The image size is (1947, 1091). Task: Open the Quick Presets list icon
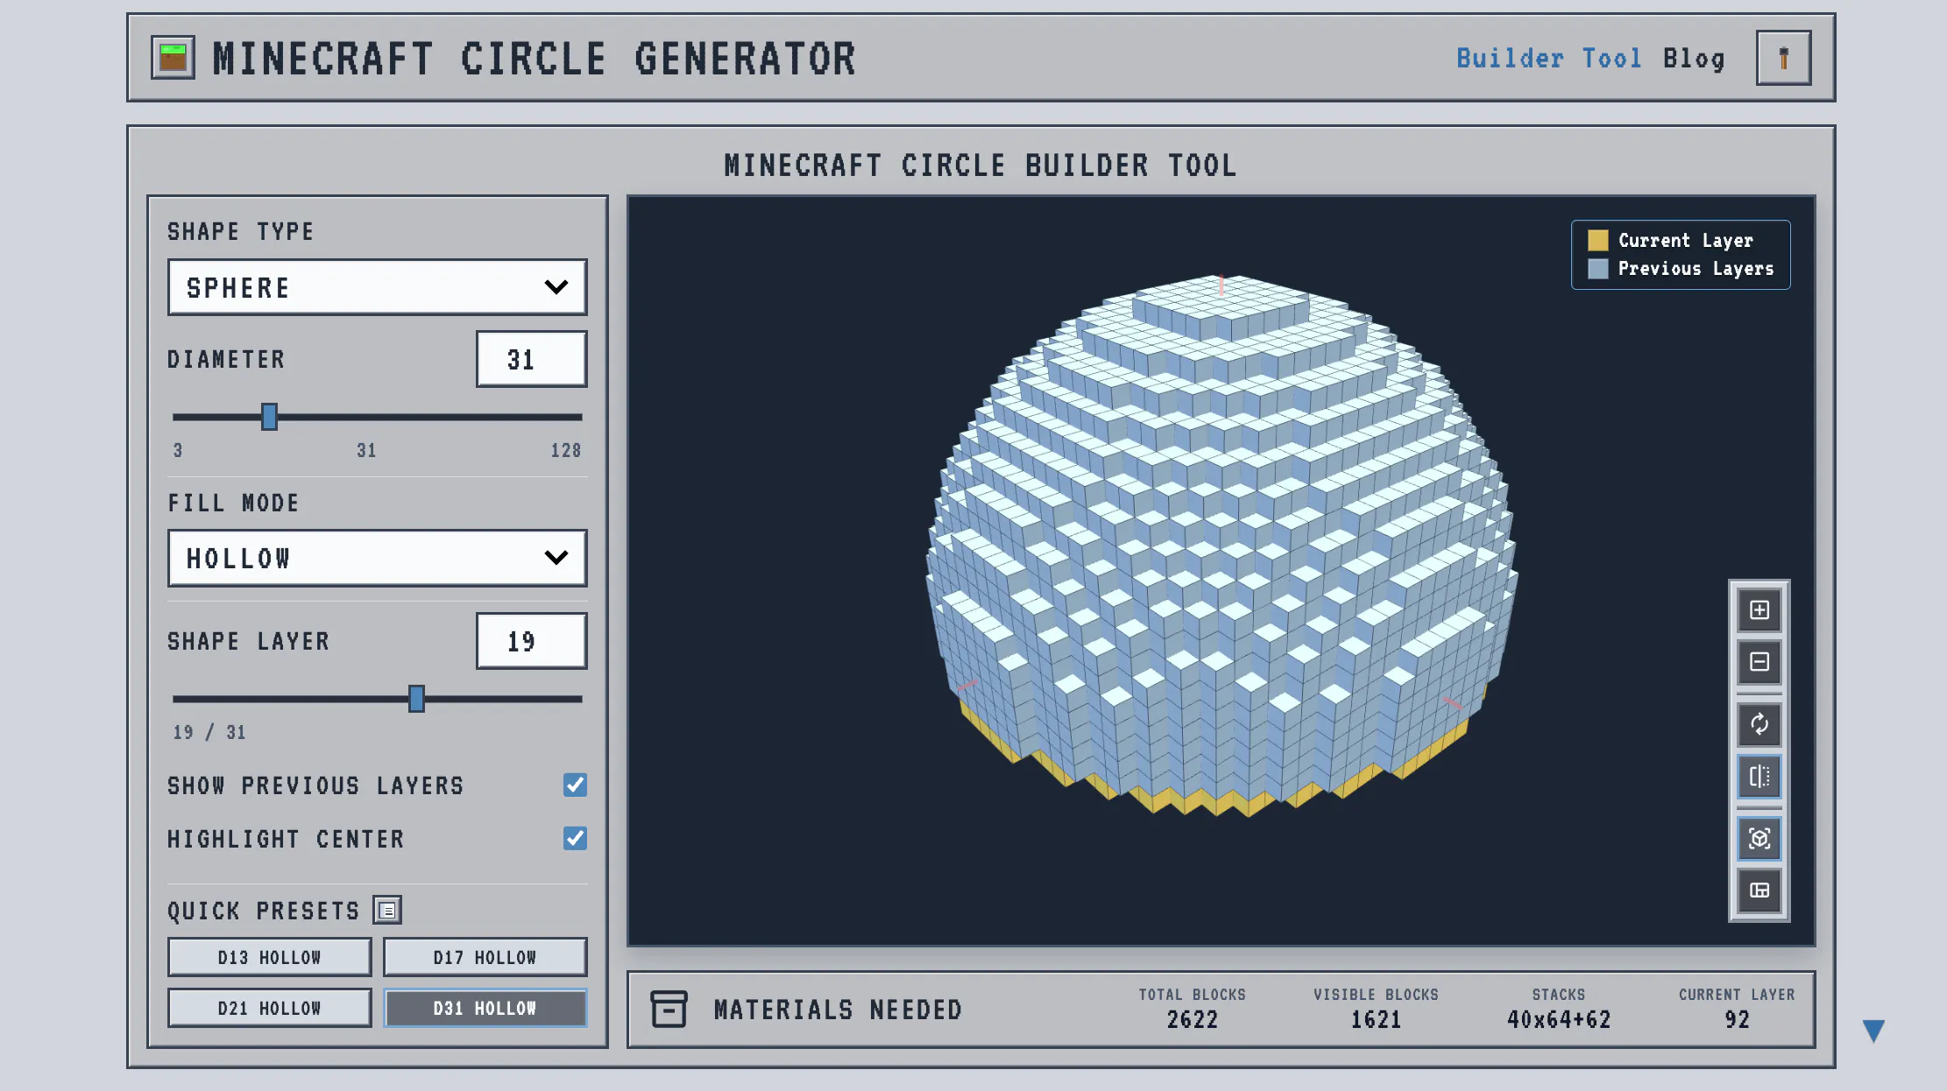point(387,910)
